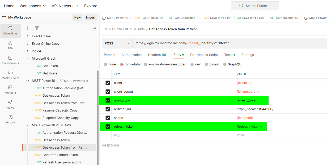This screenshot has height=165, width=327.
Task: Switch to the Settings tab
Action: point(248,55)
